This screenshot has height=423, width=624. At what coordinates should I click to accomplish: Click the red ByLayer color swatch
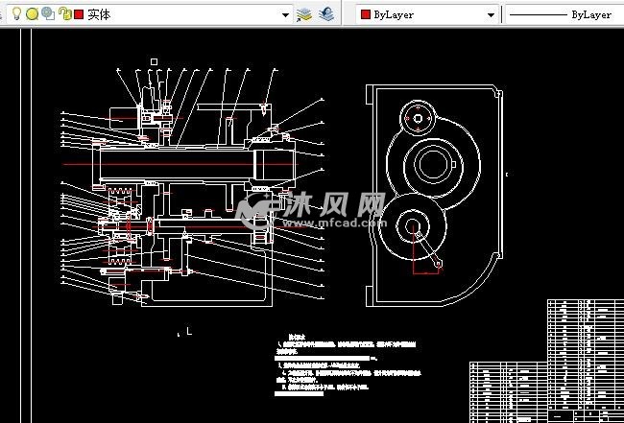click(365, 15)
